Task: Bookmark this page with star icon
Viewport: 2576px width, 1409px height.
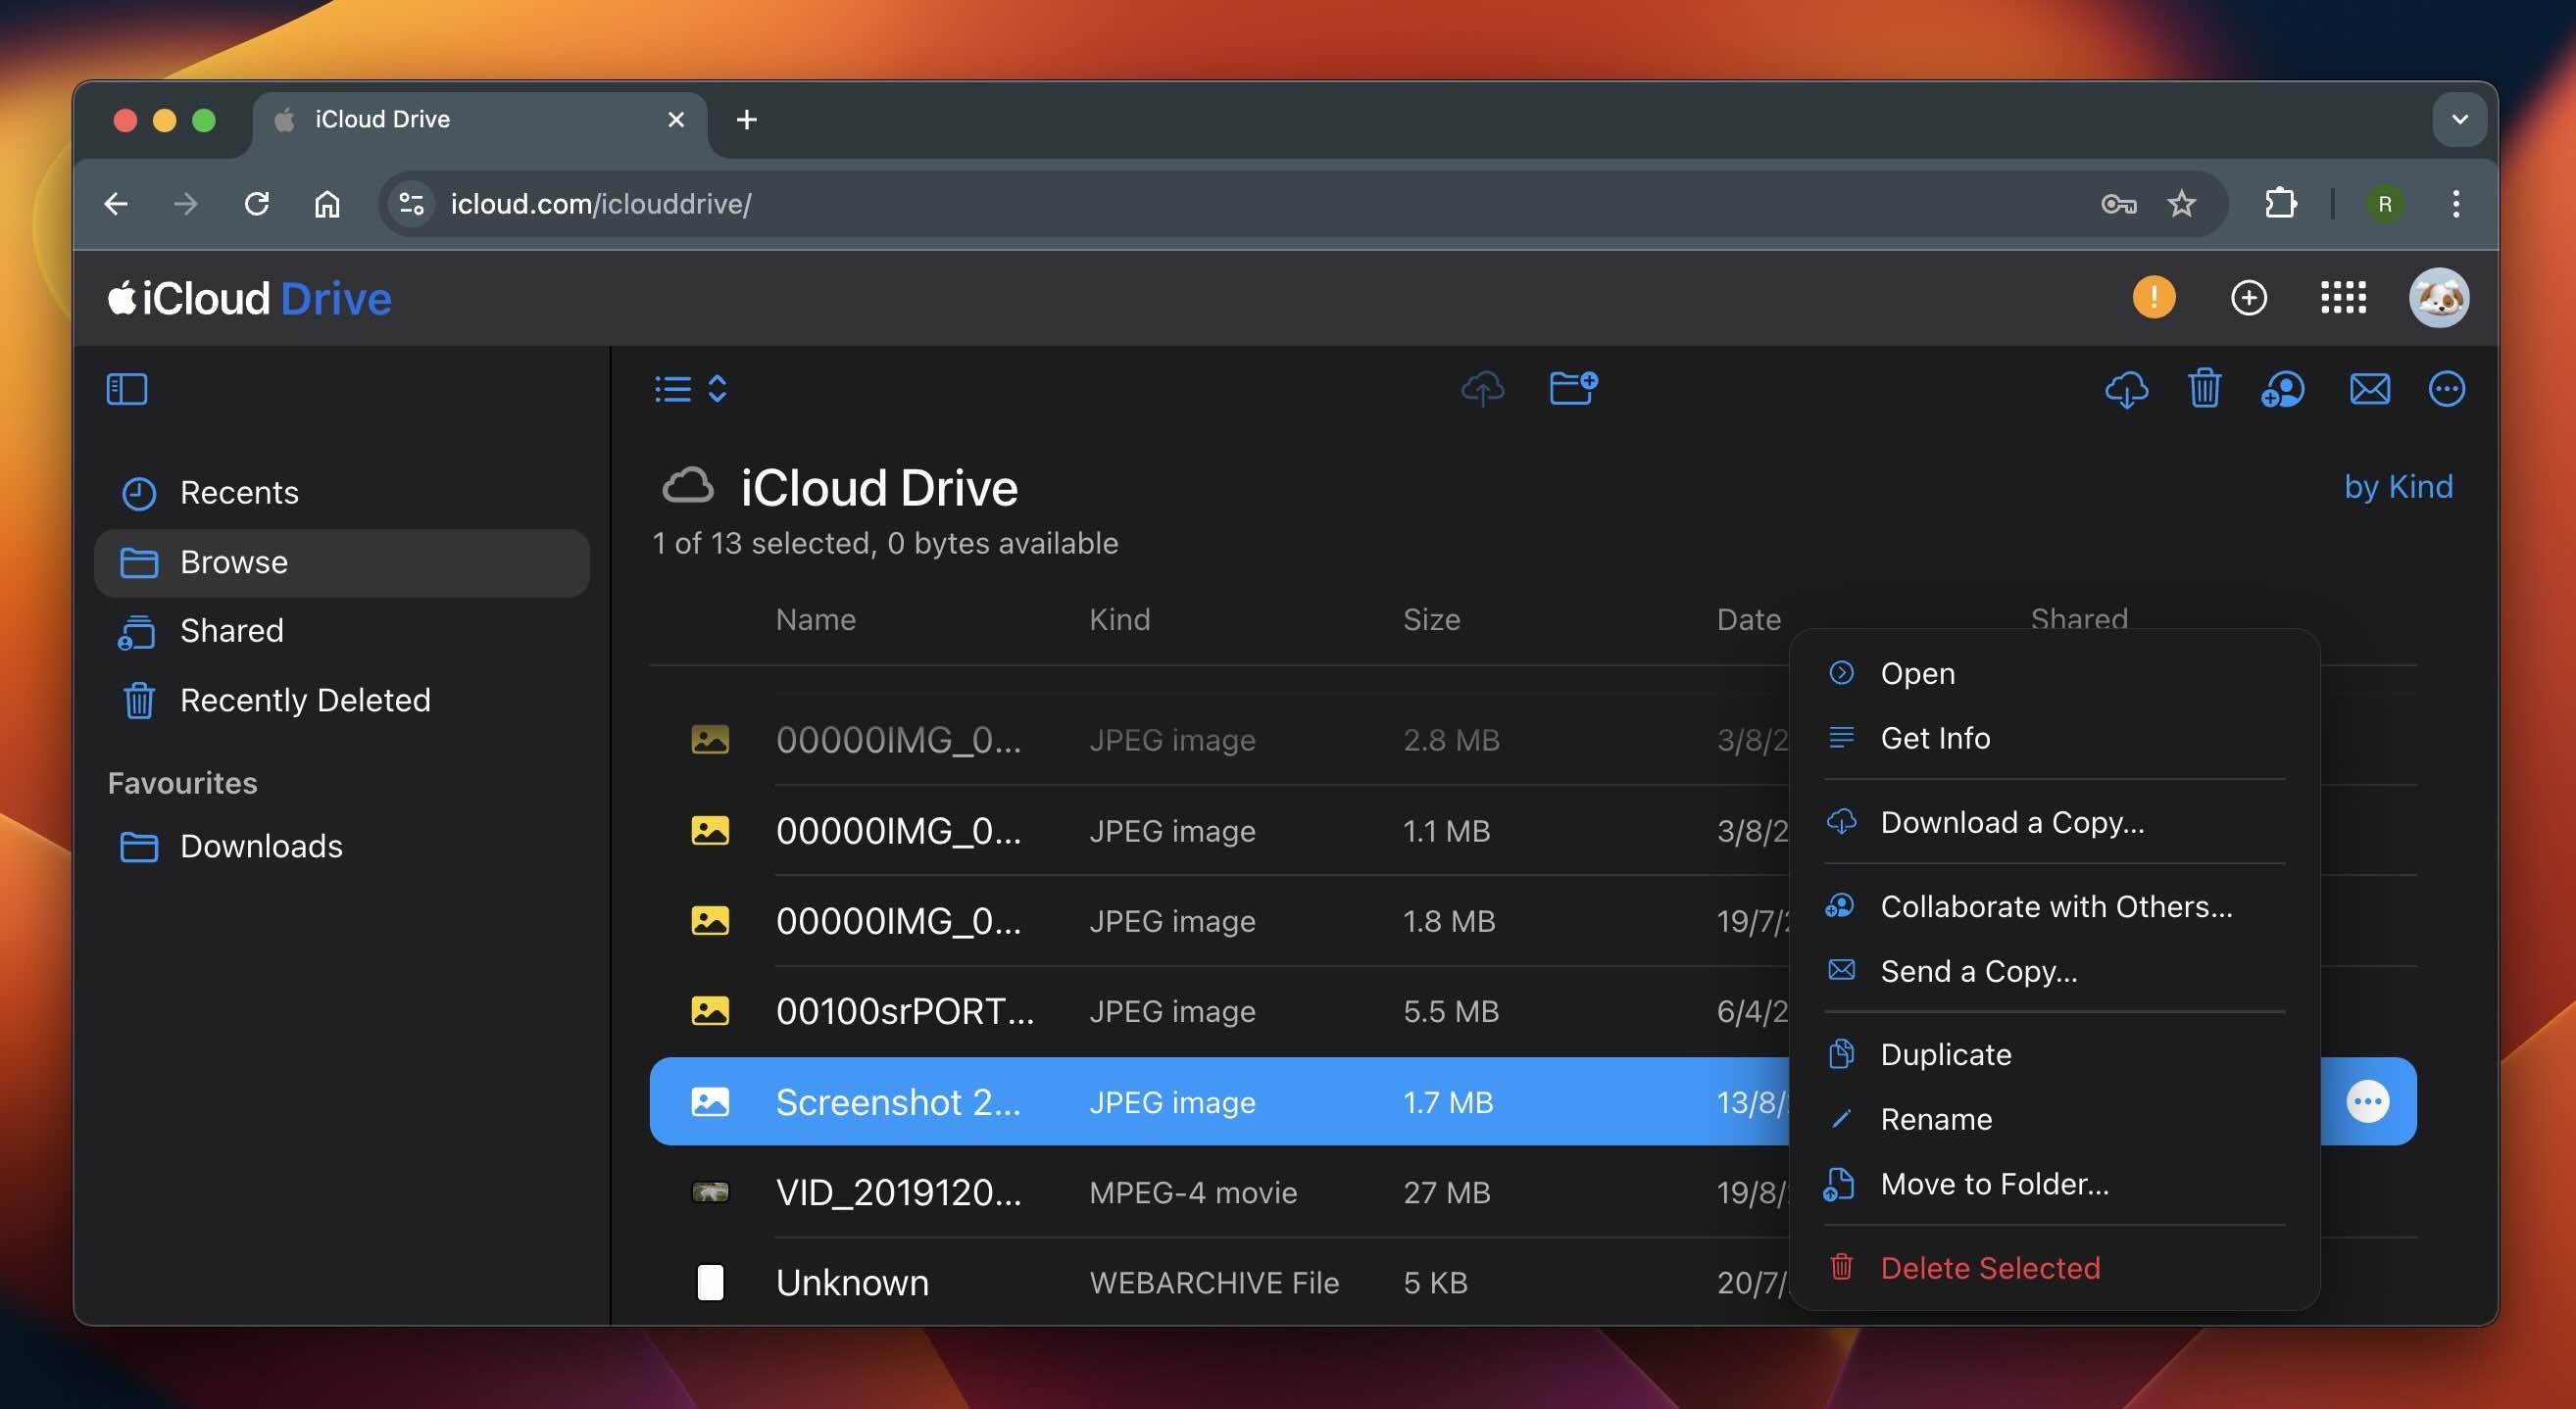Action: [x=2181, y=204]
